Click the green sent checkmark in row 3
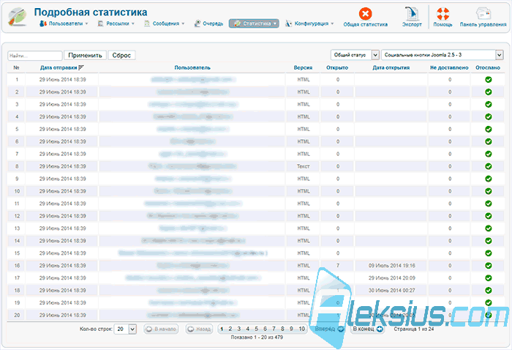The height and width of the screenshot is (350, 512). click(488, 104)
